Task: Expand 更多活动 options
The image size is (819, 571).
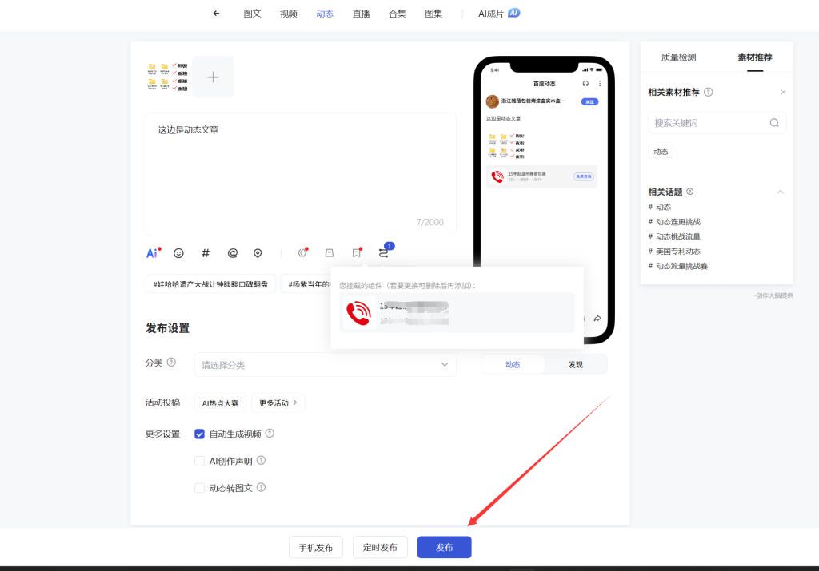Action: (x=278, y=403)
